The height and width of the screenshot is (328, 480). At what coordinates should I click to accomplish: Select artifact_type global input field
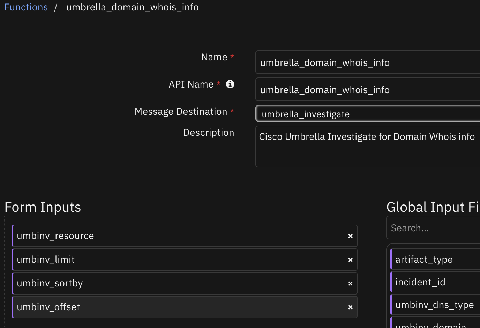(x=435, y=259)
